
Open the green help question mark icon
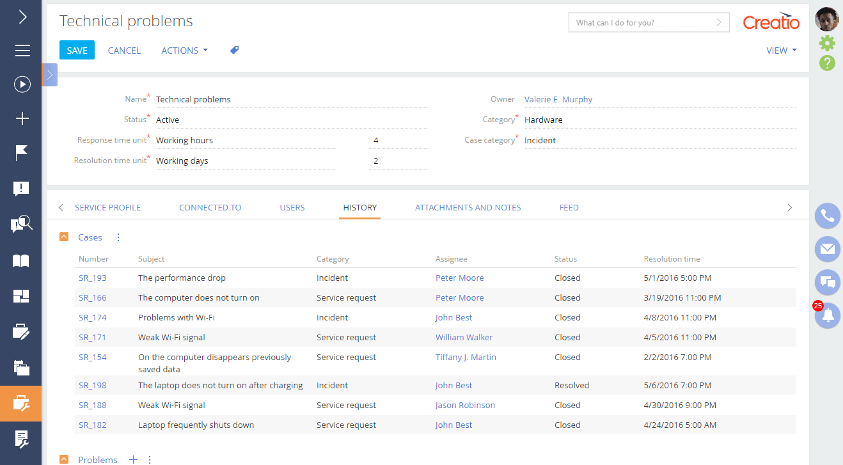[x=827, y=63]
